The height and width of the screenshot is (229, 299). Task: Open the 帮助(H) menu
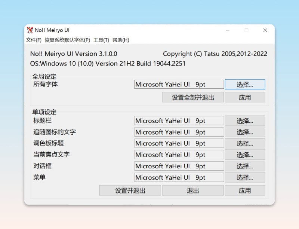(120, 40)
